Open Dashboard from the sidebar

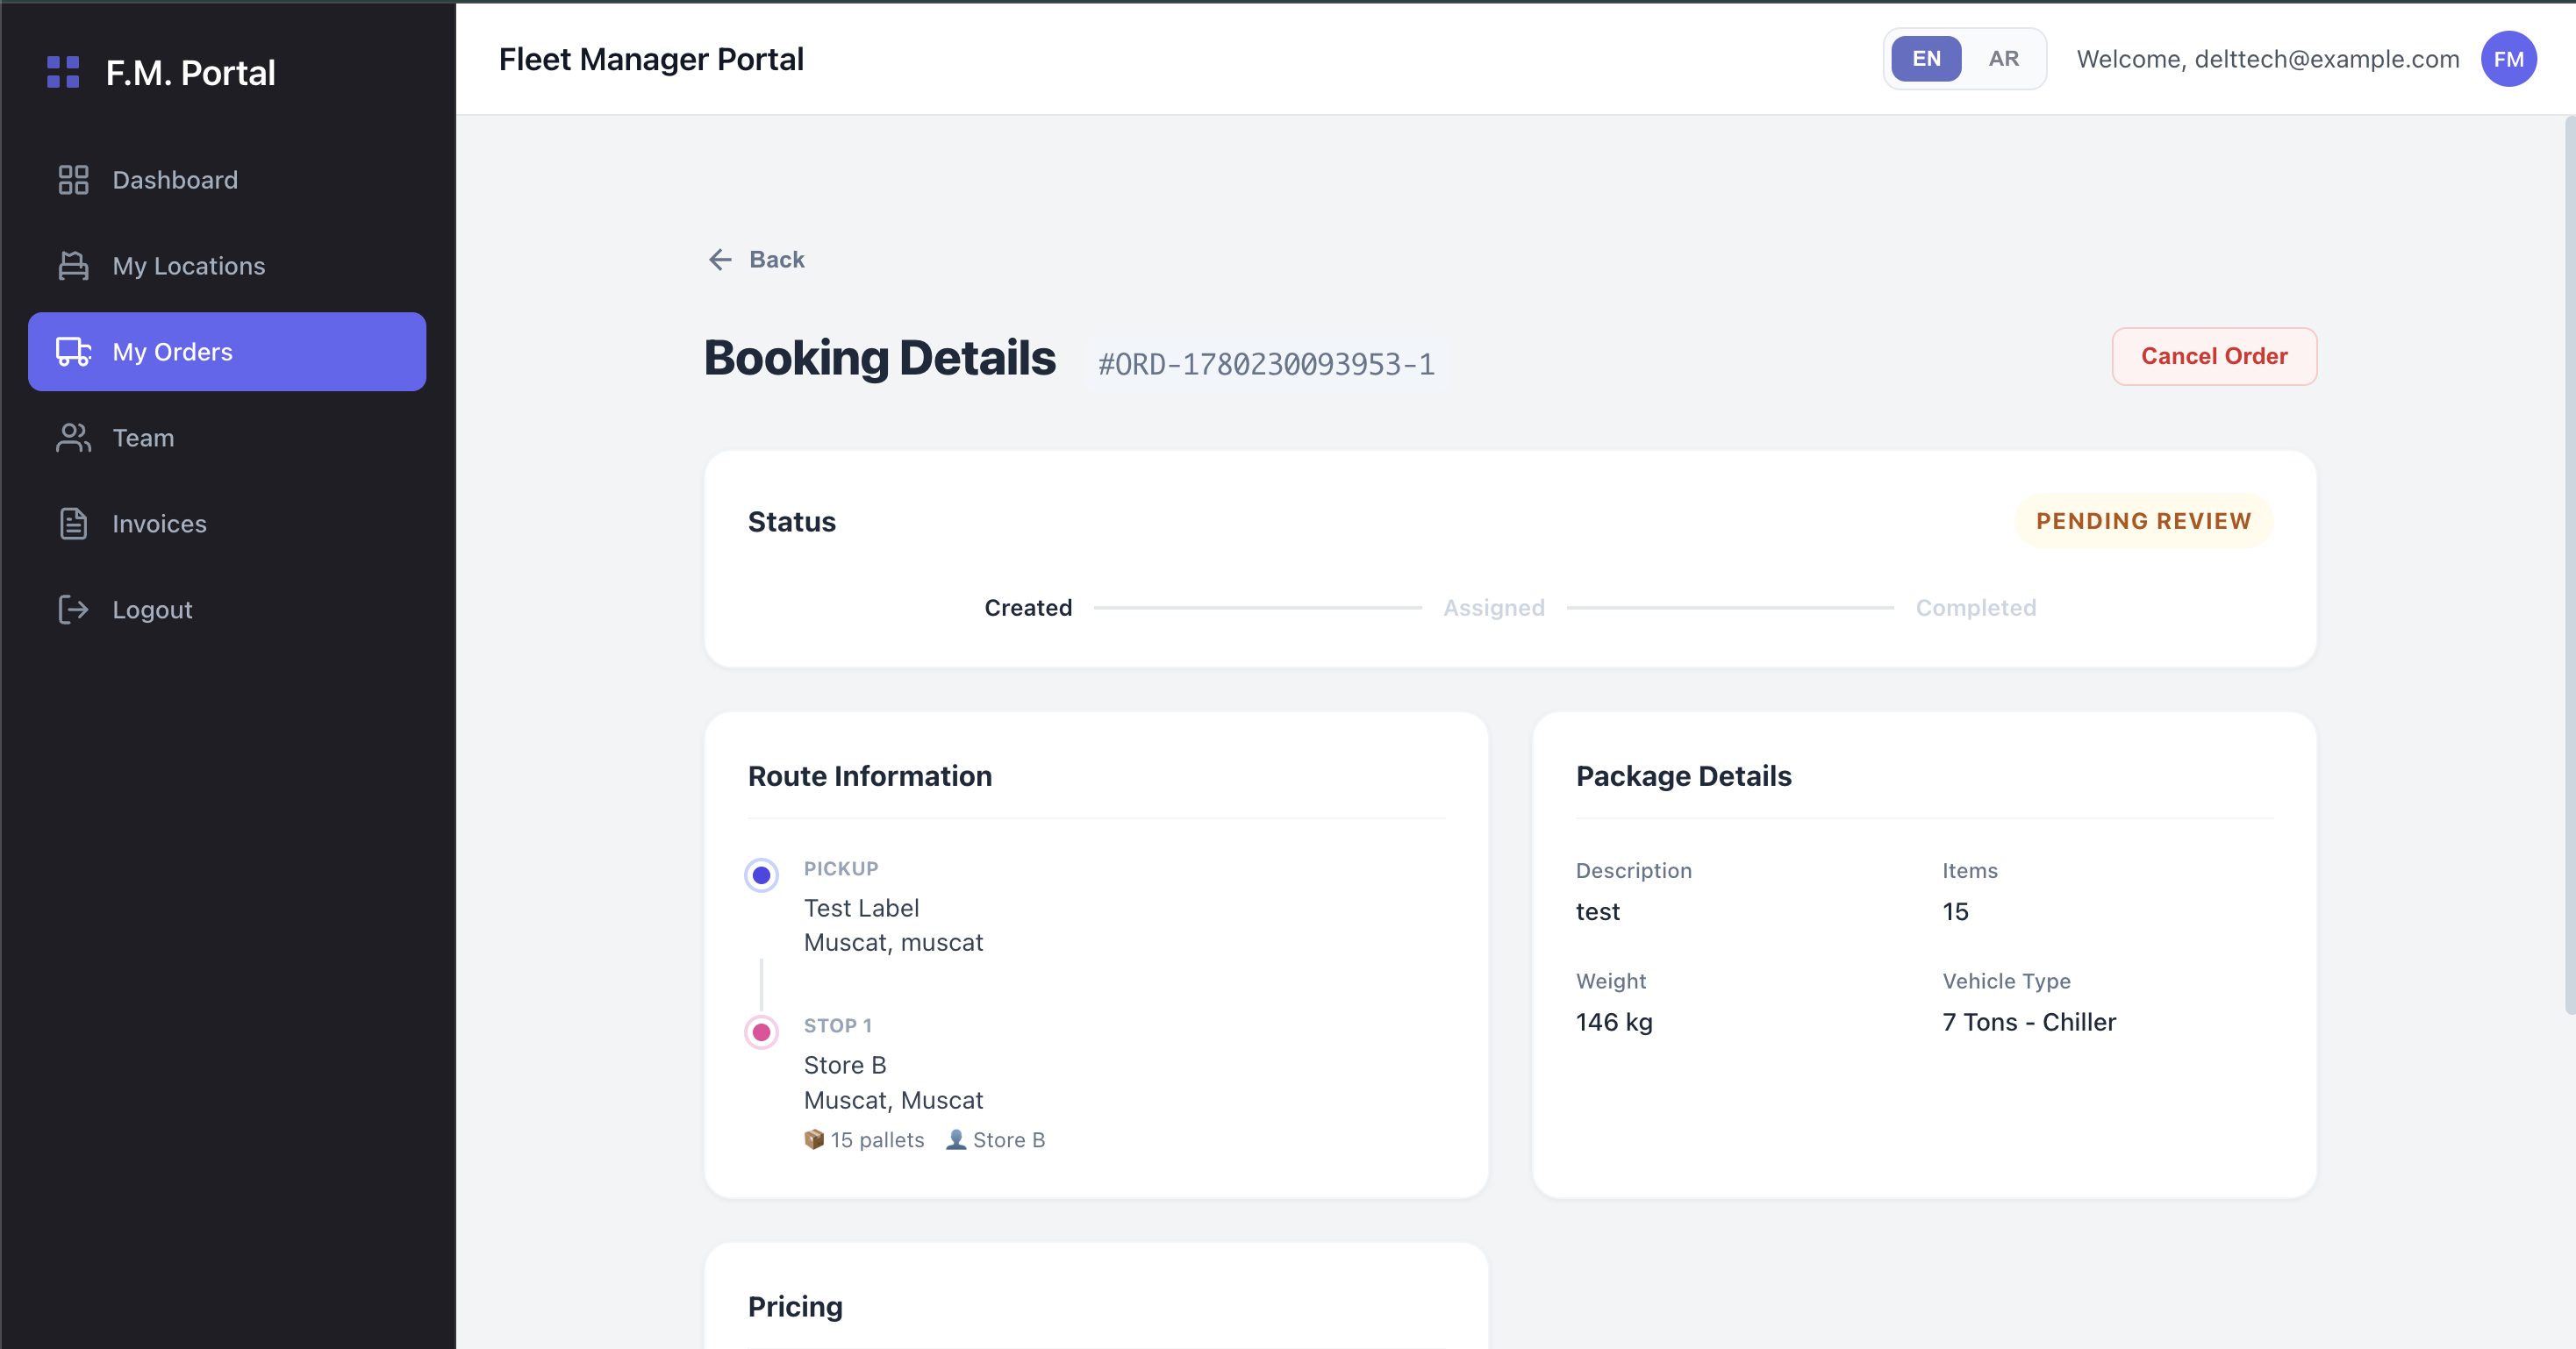click(x=227, y=180)
